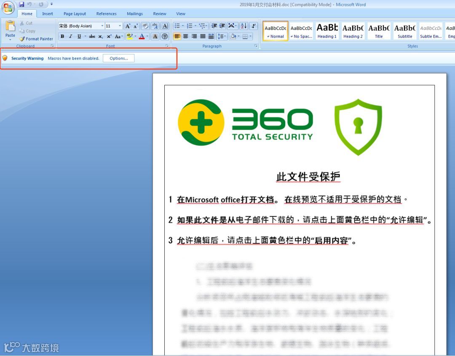
Task: Apply paragraph shading color
Action: pos(233,36)
